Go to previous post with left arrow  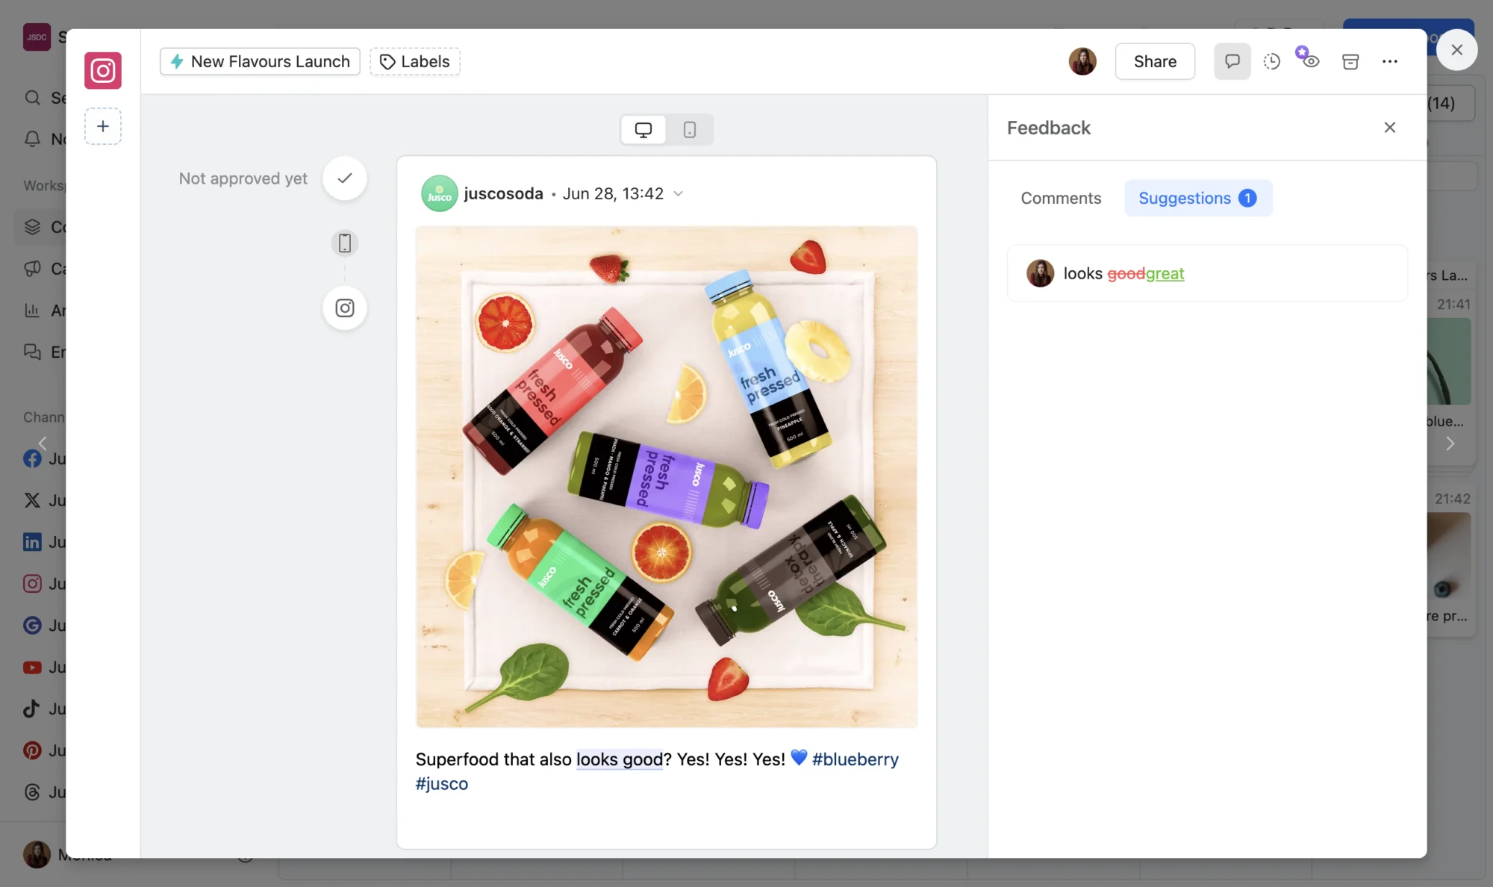pyautogui.click(x=43, y=443)
